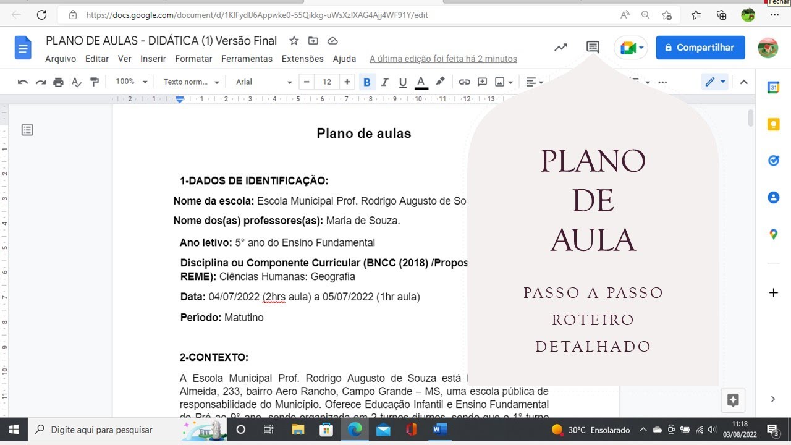Open Google Keep in the side panel
The height and width of the screenshot is (445, 791).
tap(773, 124)
